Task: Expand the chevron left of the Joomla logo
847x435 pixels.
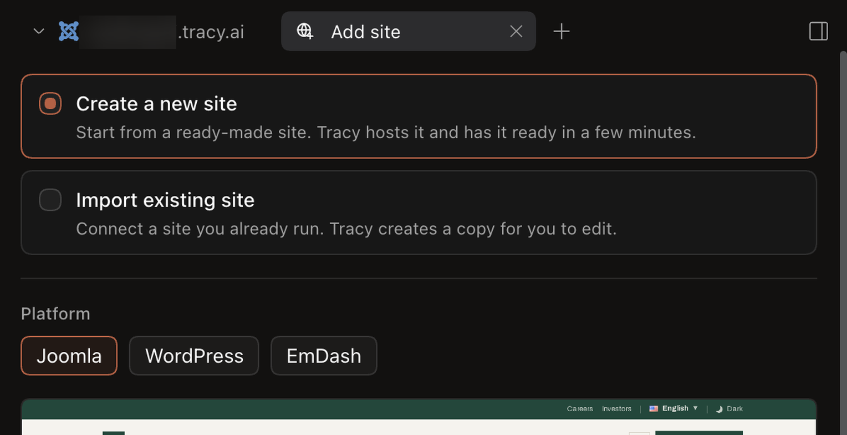Action: (x=39, y=31)
